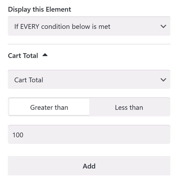The height and width of the screenshot is (182, 179).
Task: Click the black triangle beside Cart Total heading
Action: (45, 55)
